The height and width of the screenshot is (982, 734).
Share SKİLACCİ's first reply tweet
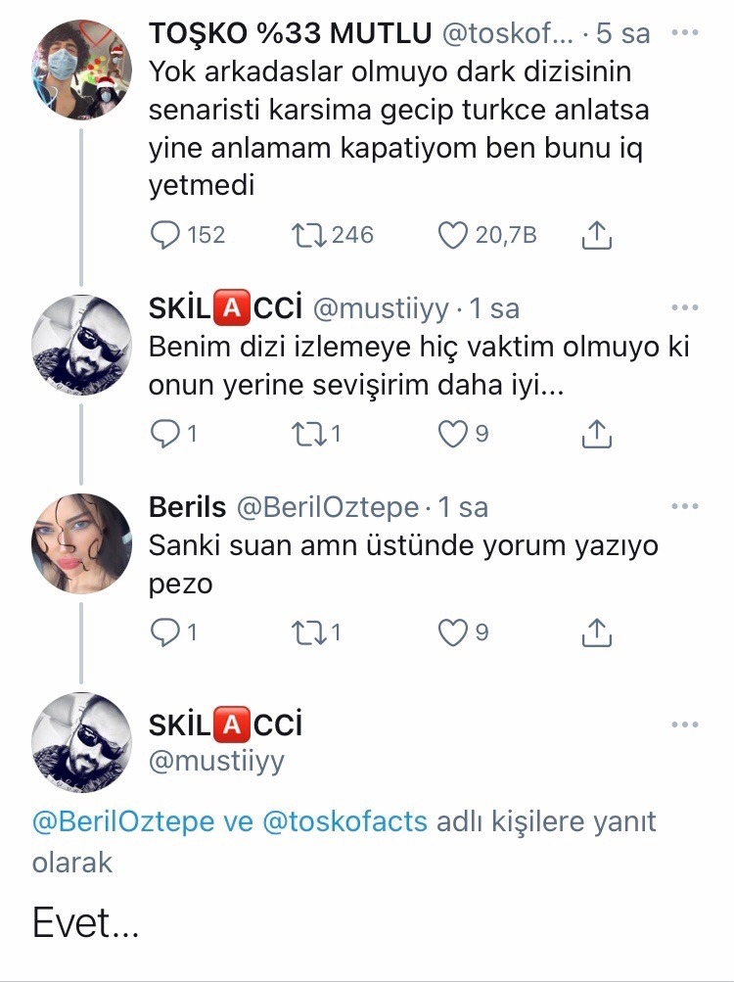pyautogui.click(x=596, y=434)
